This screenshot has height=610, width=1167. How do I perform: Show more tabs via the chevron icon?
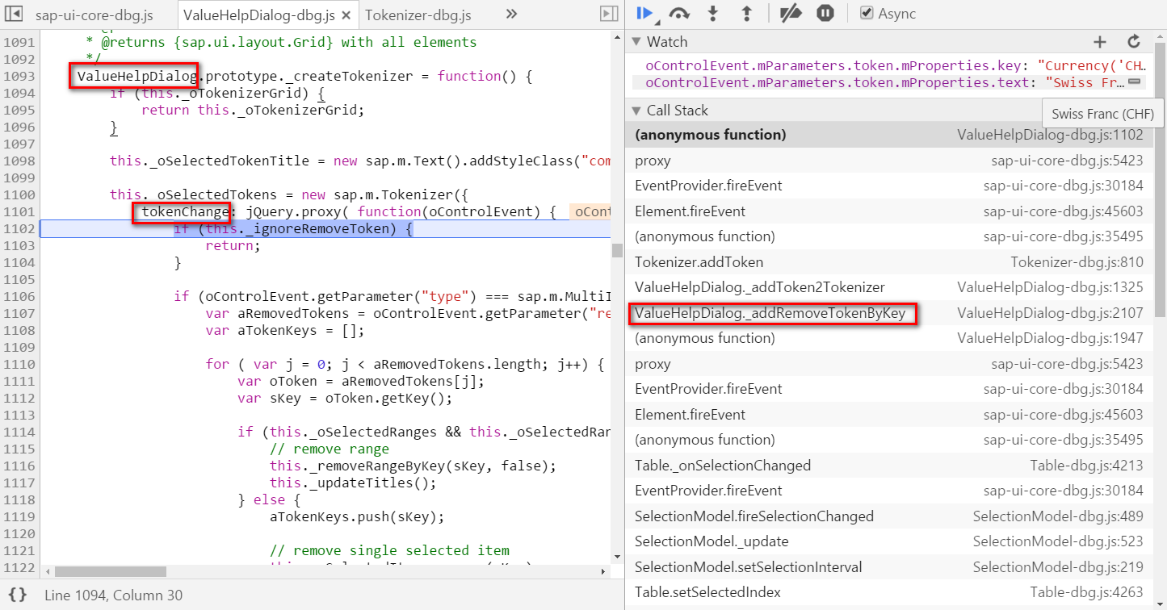coord(511,14)
